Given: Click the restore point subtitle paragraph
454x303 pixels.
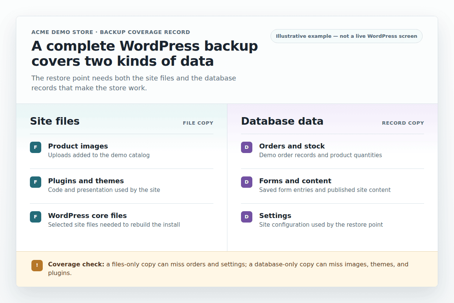Looking at the screenshot, I should coord(134,83).
